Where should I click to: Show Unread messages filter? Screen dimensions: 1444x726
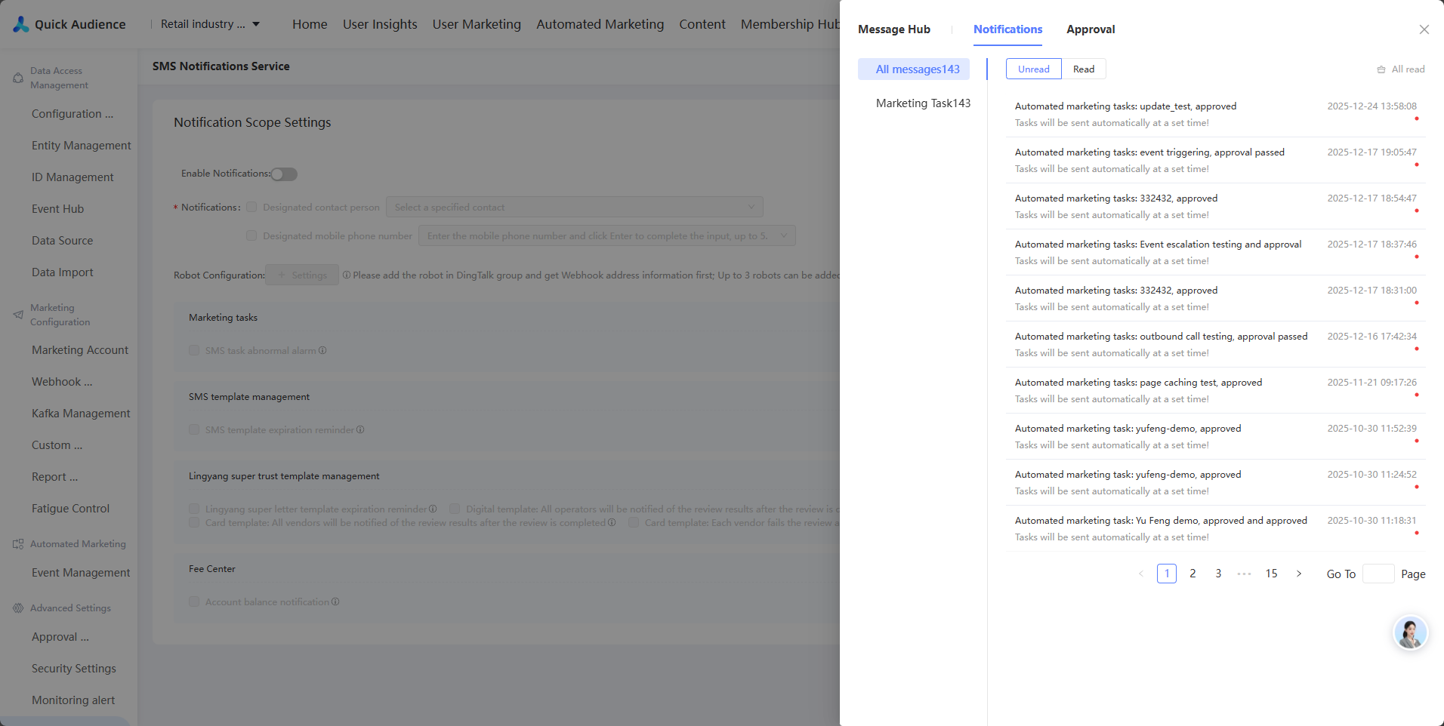tap(1034, 69)
